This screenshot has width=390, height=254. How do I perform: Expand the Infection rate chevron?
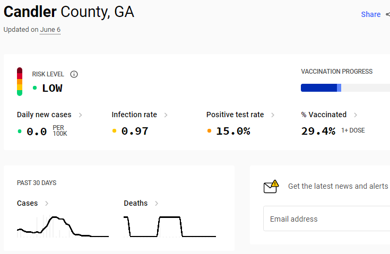[x=166, y=115]
